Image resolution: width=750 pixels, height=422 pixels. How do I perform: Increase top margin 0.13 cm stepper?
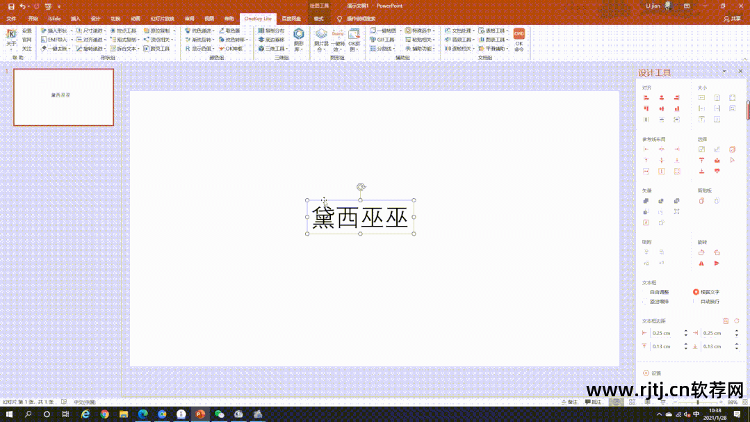click(x=685, y=344)
